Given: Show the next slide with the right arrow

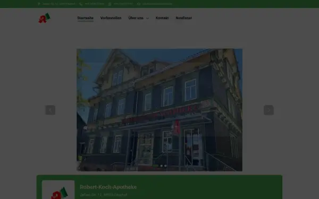Looking at the screenshot, I should [x=268, y=110].
